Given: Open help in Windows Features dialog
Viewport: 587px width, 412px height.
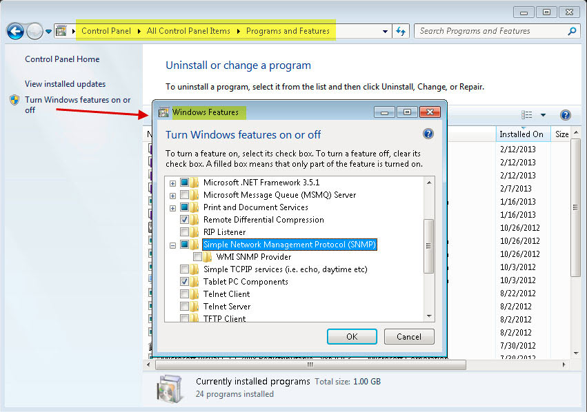Looking at the screenshot, I should click(428, 134).
